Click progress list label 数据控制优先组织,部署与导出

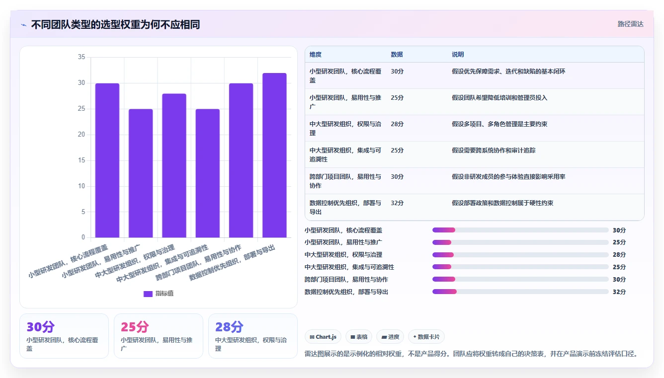click(346, 292)
